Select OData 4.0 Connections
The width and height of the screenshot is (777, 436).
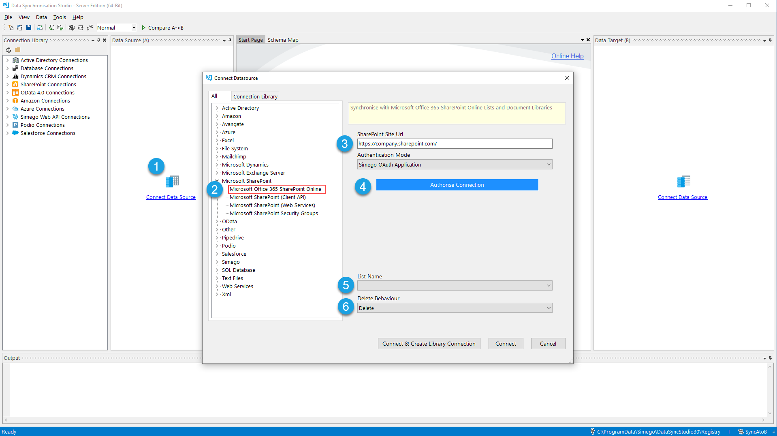(47, 92)
